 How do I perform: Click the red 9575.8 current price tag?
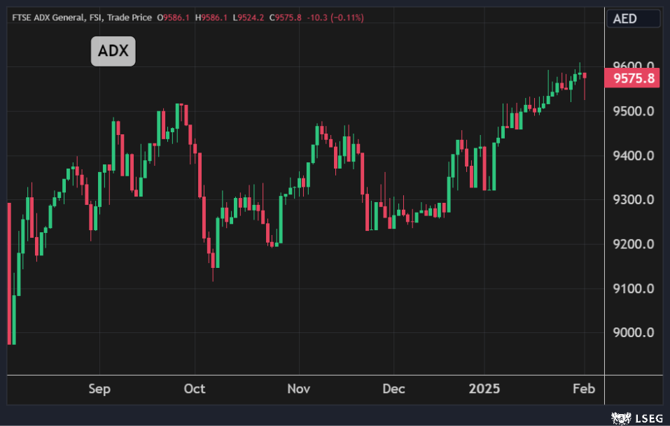pyautogui.click(x=634, y=78)
